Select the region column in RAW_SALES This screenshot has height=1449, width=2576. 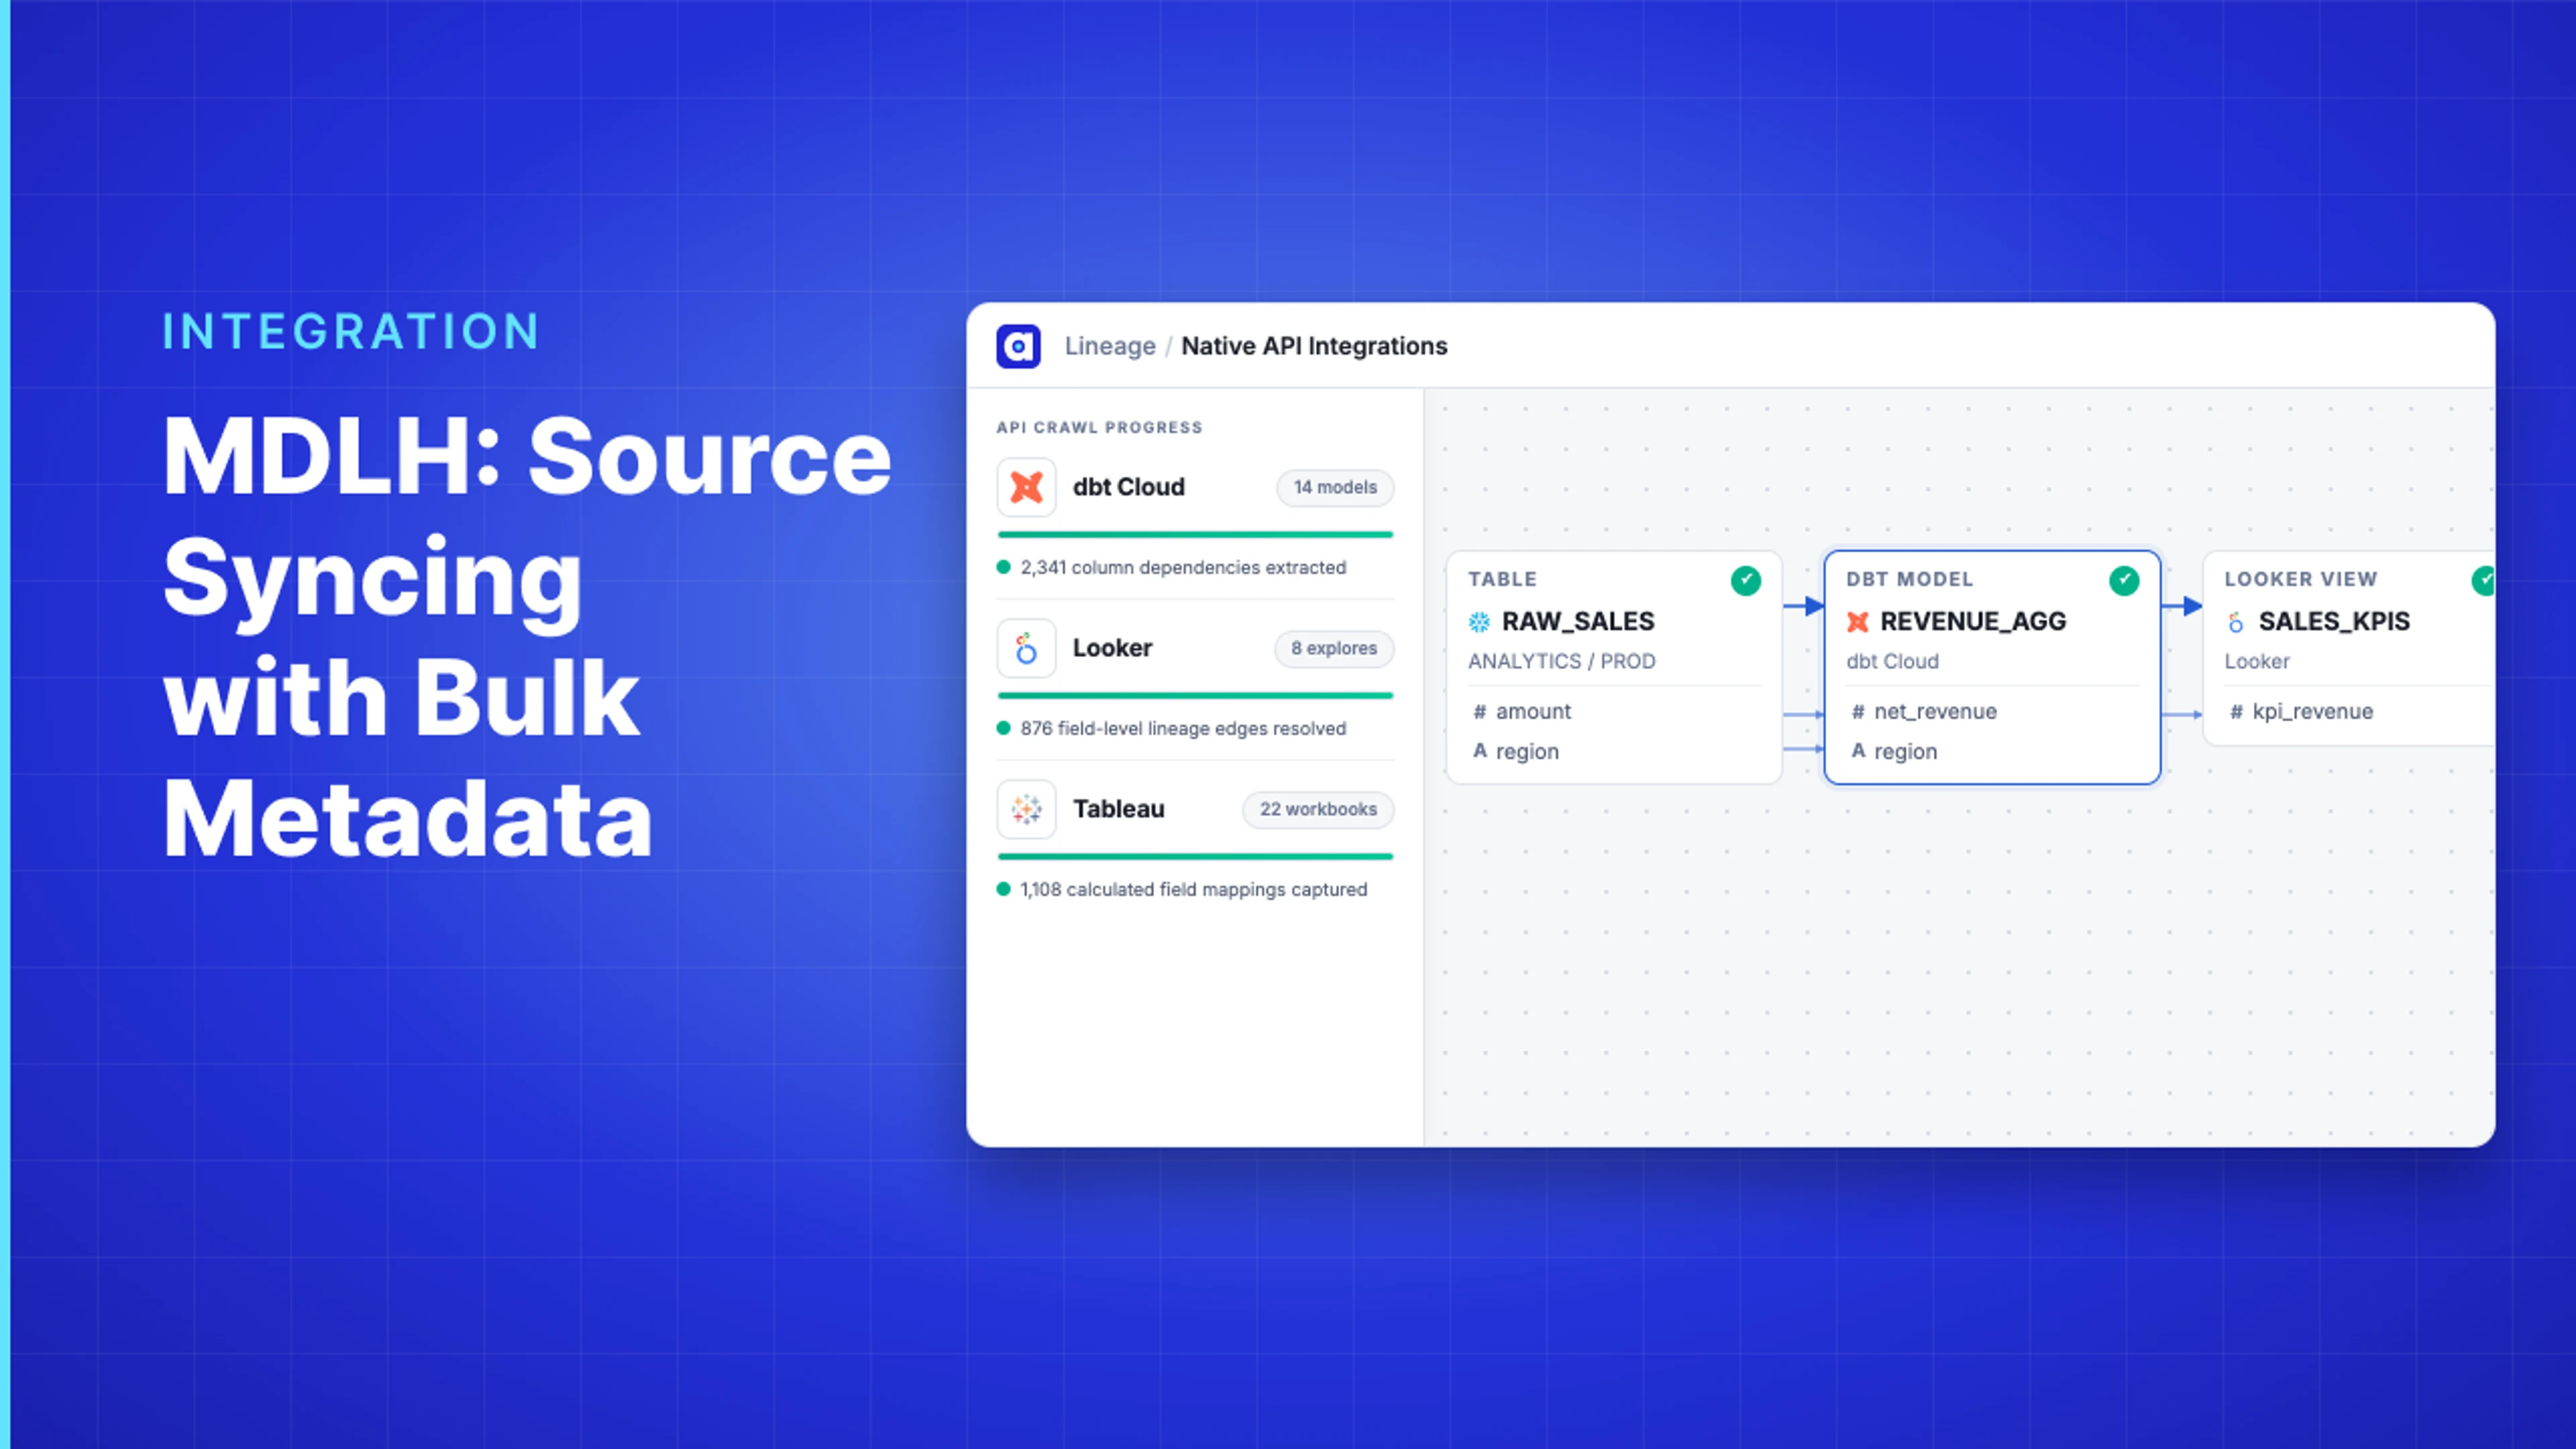pos(1527,751)
